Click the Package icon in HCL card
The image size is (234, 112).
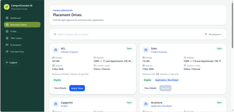click(53, 57)
